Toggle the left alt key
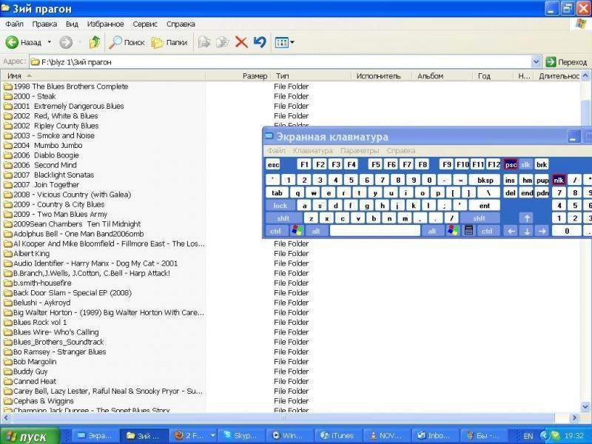The height and width of the screenshot is (444, 592). click(316, 231)
